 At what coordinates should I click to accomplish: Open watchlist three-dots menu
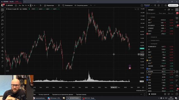(x=172, y=10)
